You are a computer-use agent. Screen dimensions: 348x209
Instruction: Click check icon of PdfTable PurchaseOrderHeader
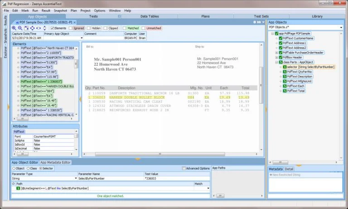pyautogui.click(x=280, y=52)
